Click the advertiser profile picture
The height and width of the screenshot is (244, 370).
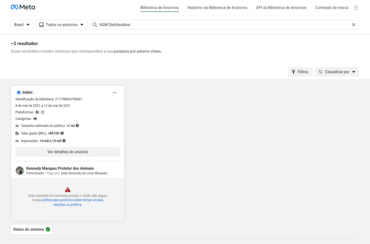point(20,171)
